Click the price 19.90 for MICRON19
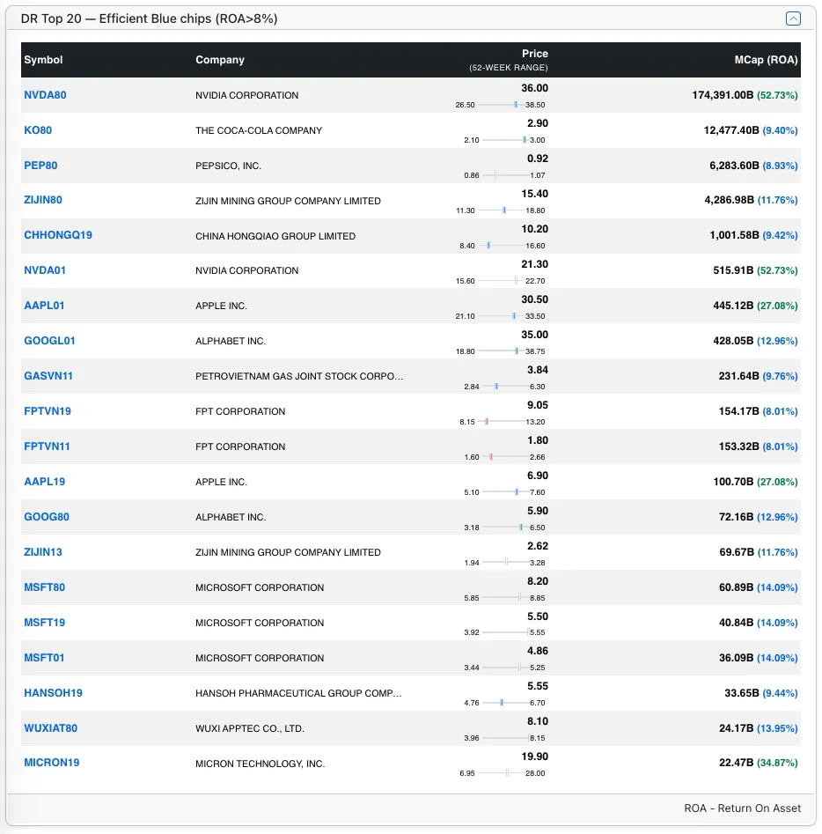The width and height of the screenshot is (822, 834). tap(534, 757)
